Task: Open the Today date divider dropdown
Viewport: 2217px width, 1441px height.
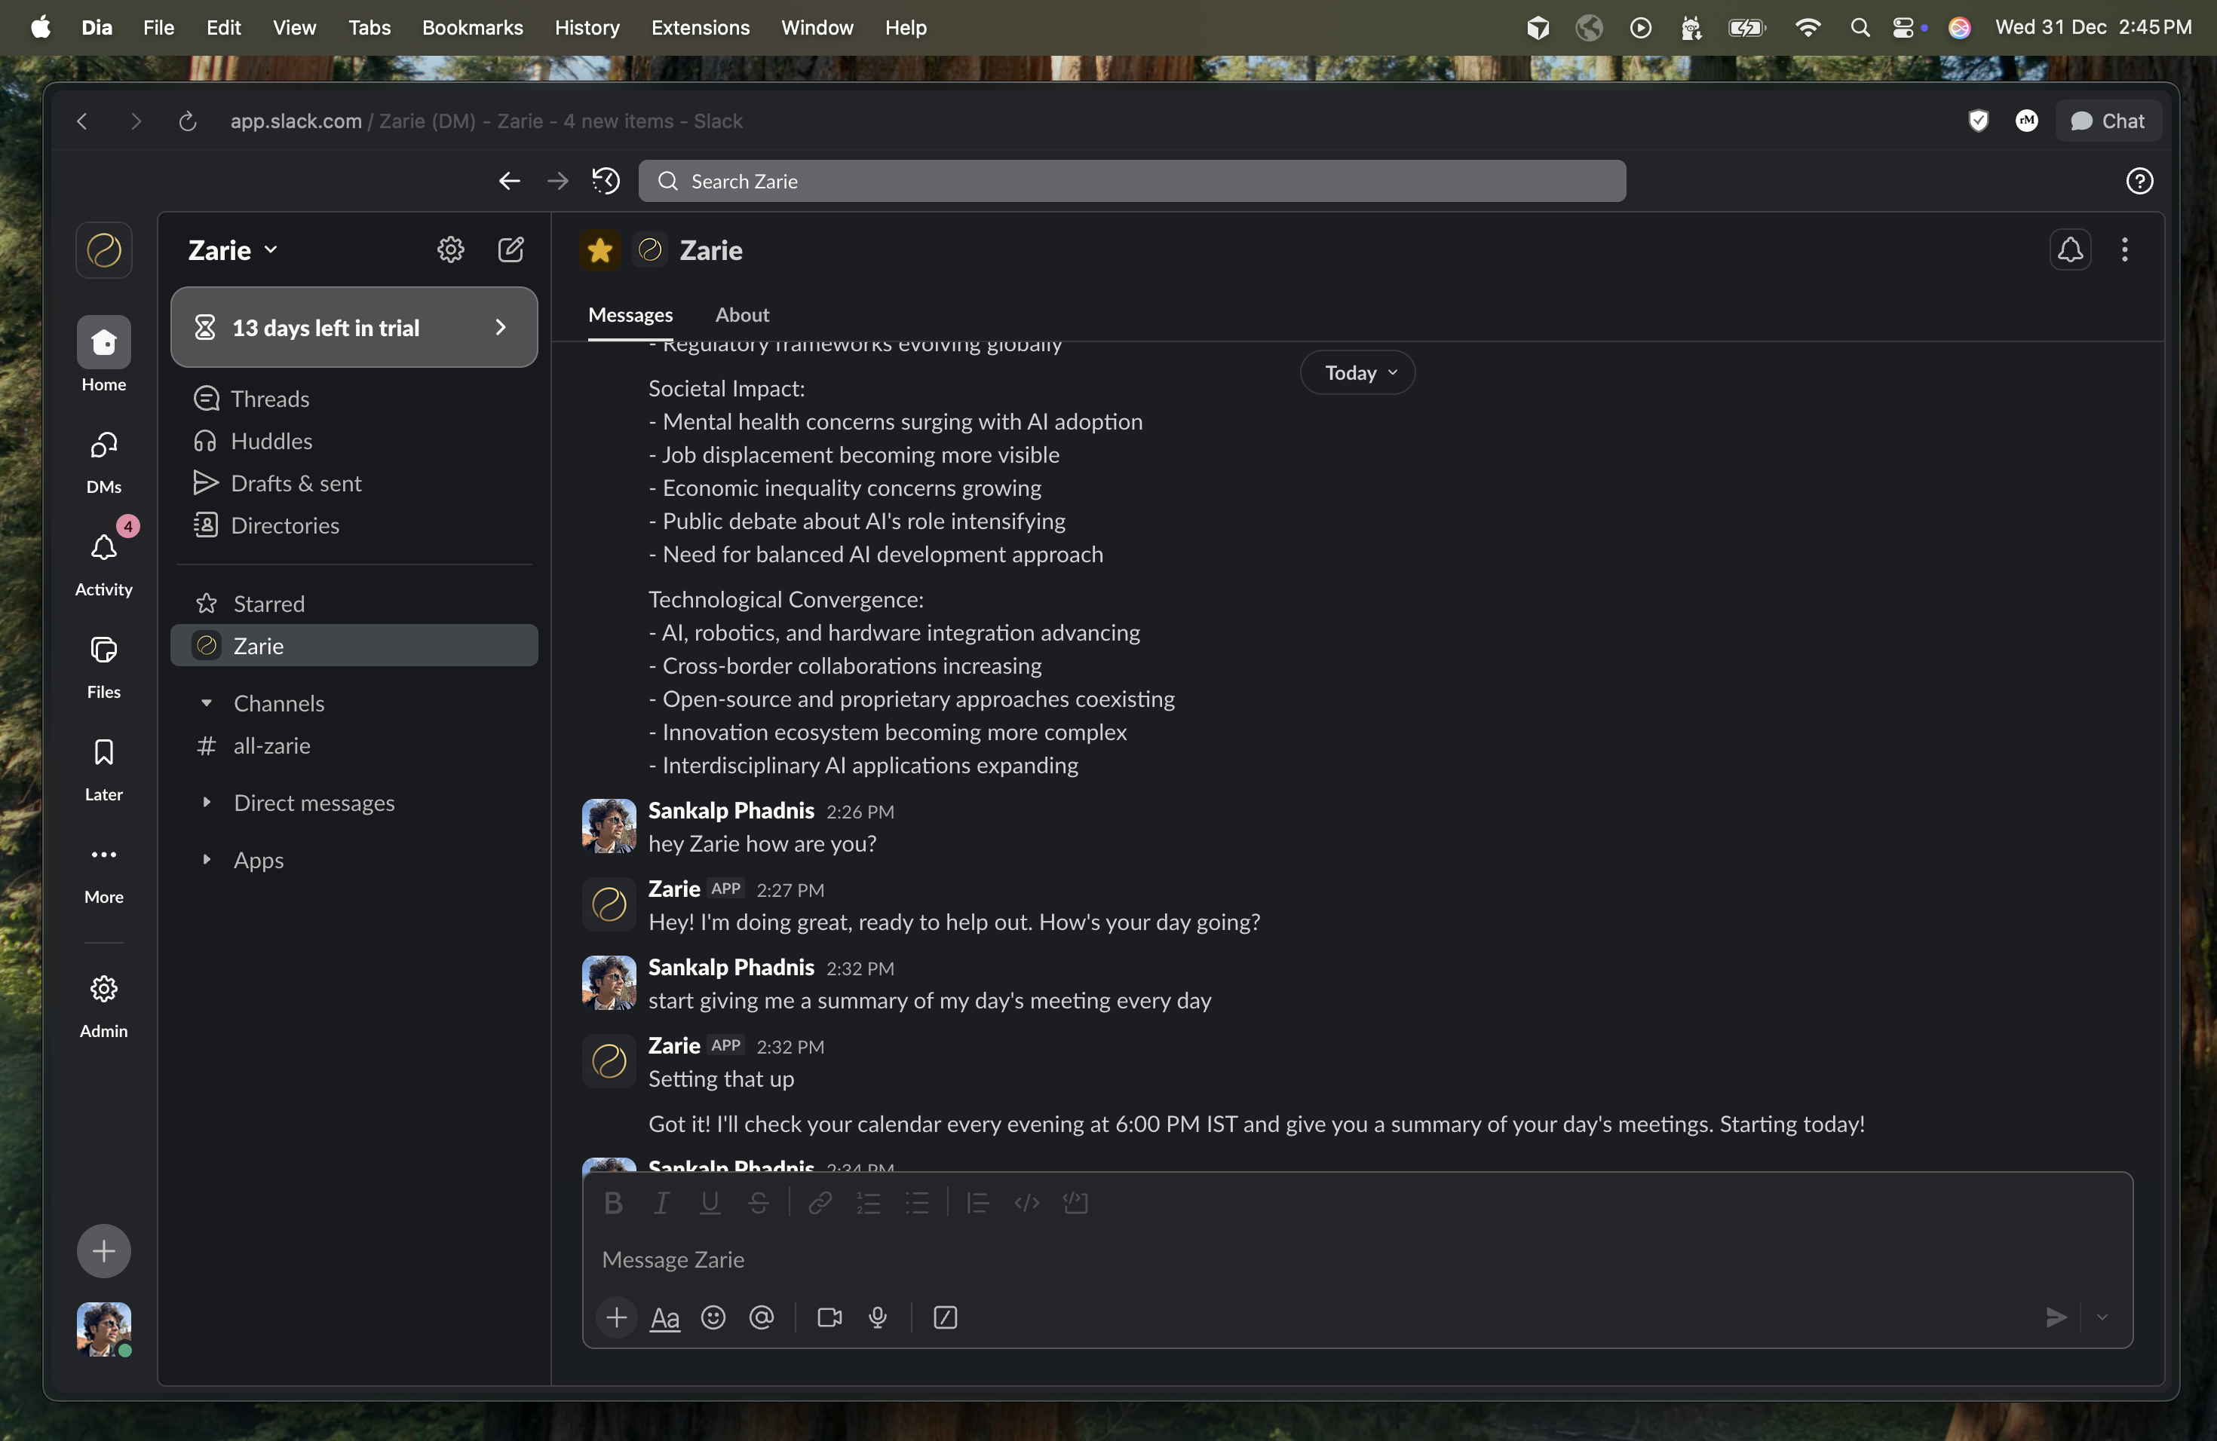Action: 1357,372
